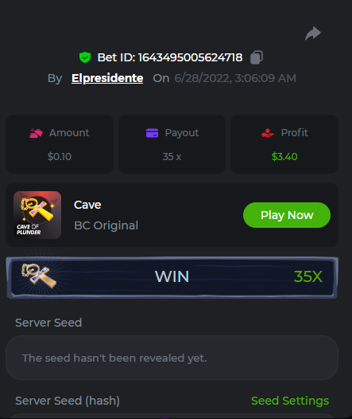Open Seed Settings
The image size is (352, 419).
tap(290, 401)
